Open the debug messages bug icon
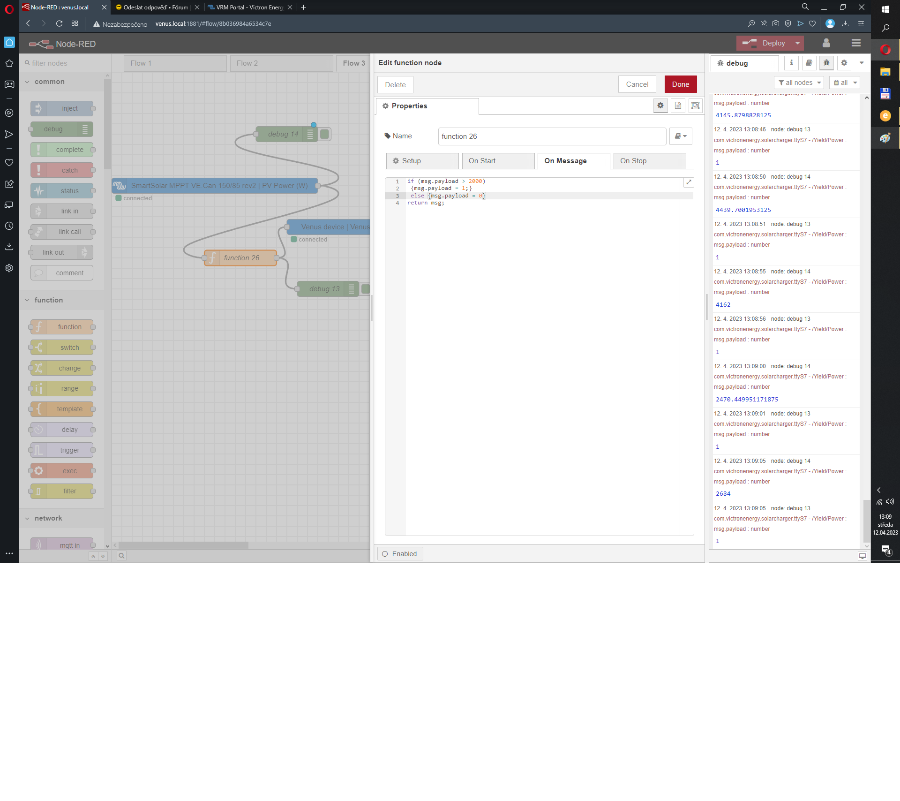 tap(826, 63)
